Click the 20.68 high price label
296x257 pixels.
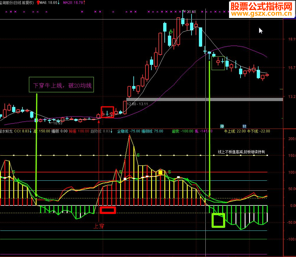[x=191, y=12]
